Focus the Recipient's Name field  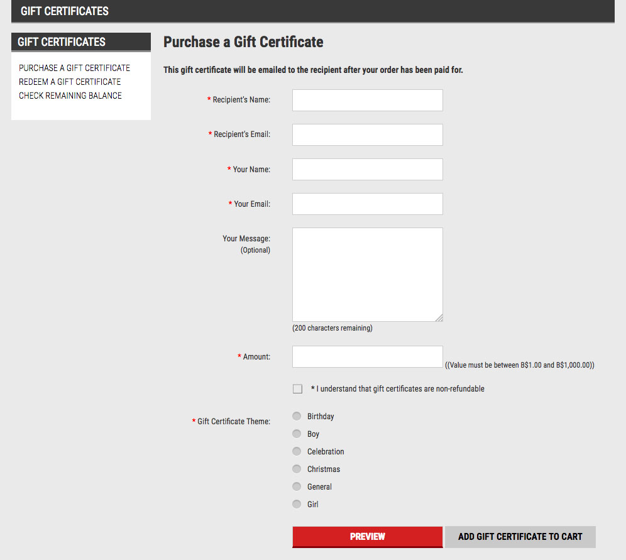[x=367, y=101]
